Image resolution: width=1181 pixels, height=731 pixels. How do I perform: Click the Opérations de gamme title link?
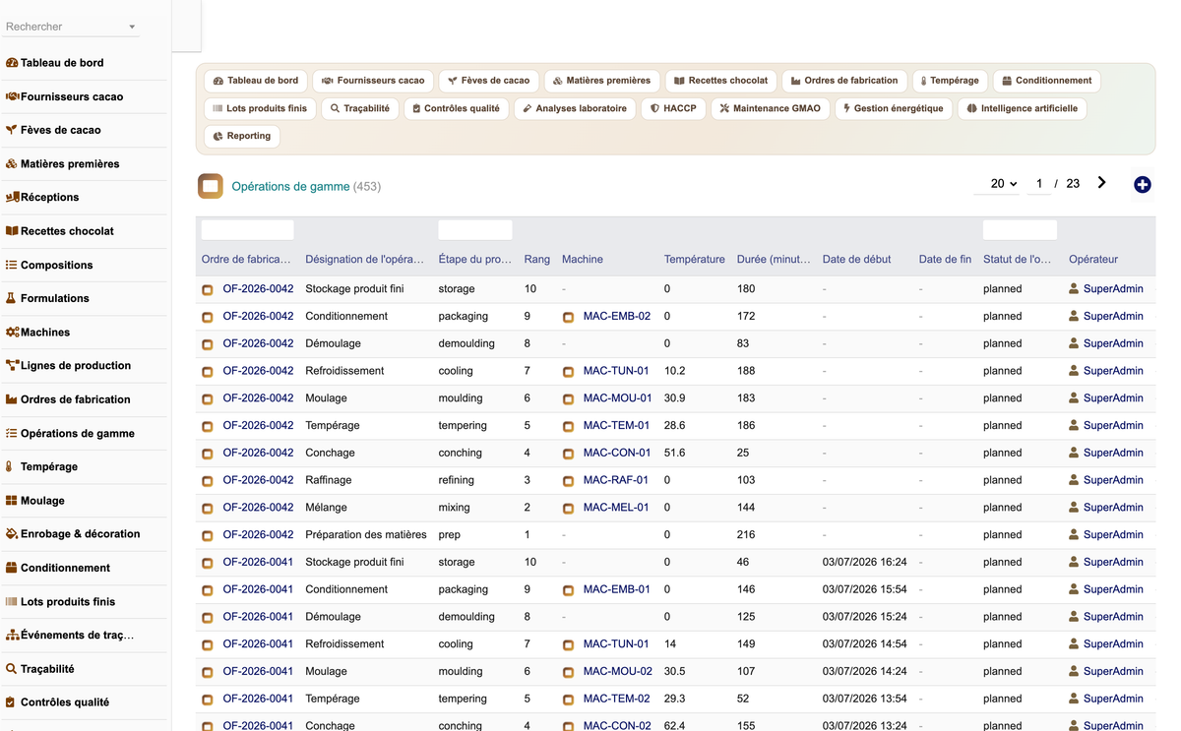click(x=290, y=186)
